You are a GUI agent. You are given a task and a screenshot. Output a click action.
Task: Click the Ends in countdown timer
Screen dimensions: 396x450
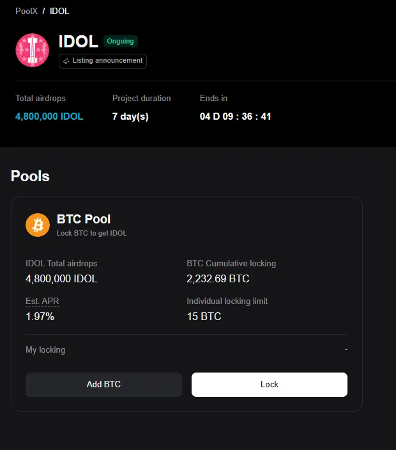pos(235,117)
